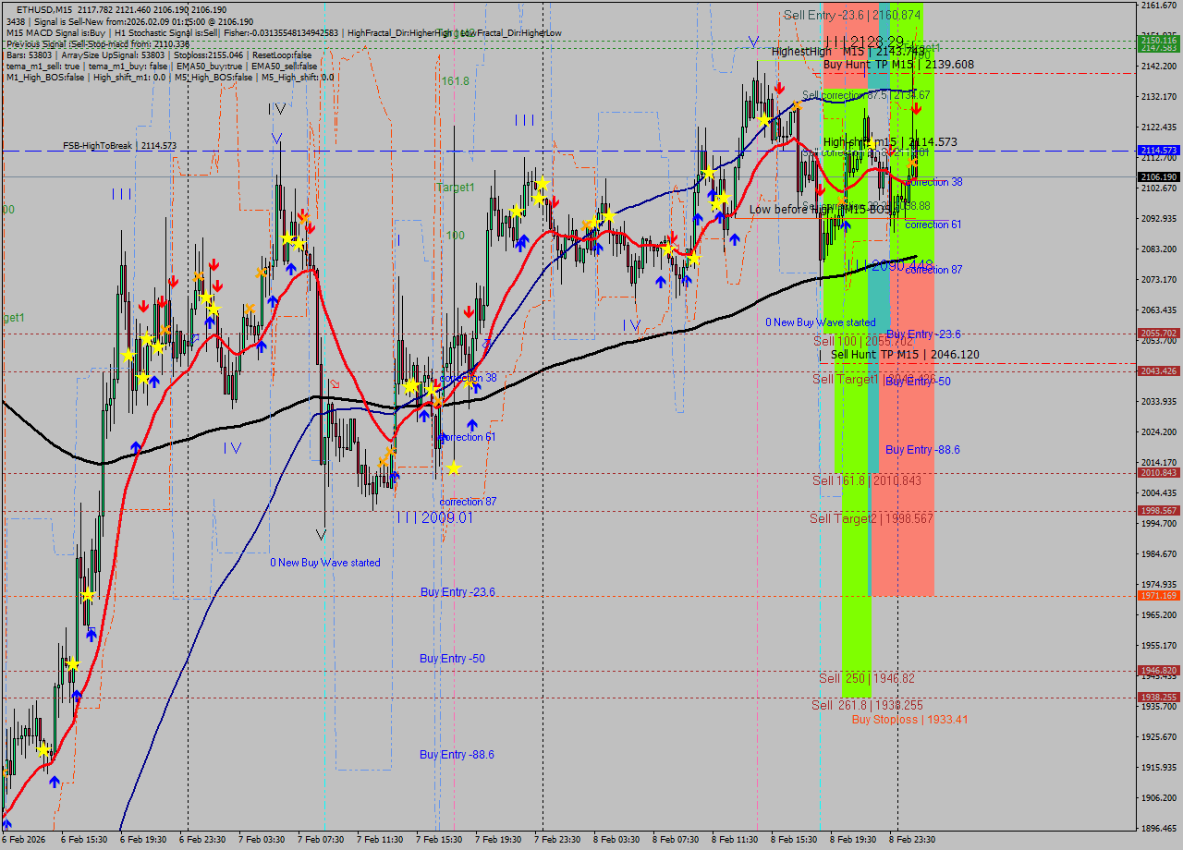
Task: Select the black IV wave label near the top left
Action: [276, 109]
